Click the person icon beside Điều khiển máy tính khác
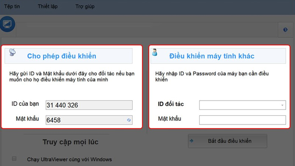 pos(155,53)
